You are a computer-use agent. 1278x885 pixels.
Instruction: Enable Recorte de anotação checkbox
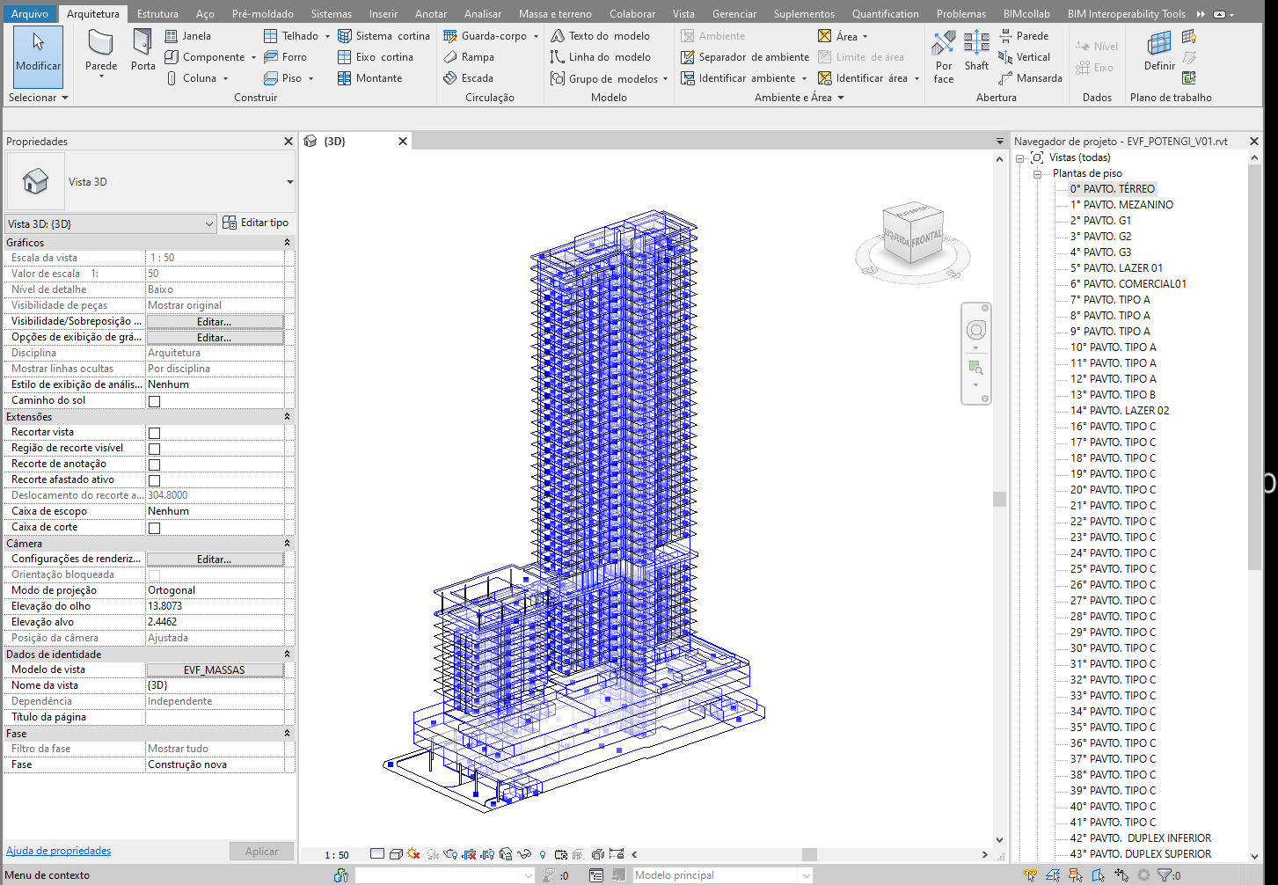(155, 464)
